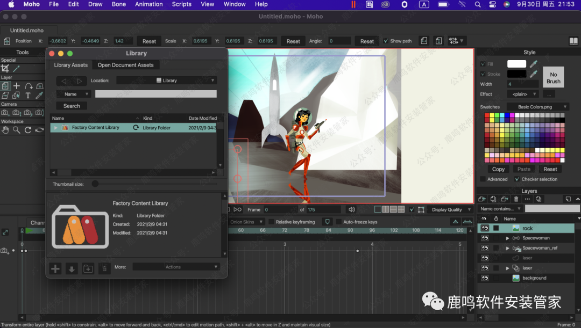Hide the background layer using its eye icon
The width and height of the screenshot is (581, 328).
click(485, 278)
